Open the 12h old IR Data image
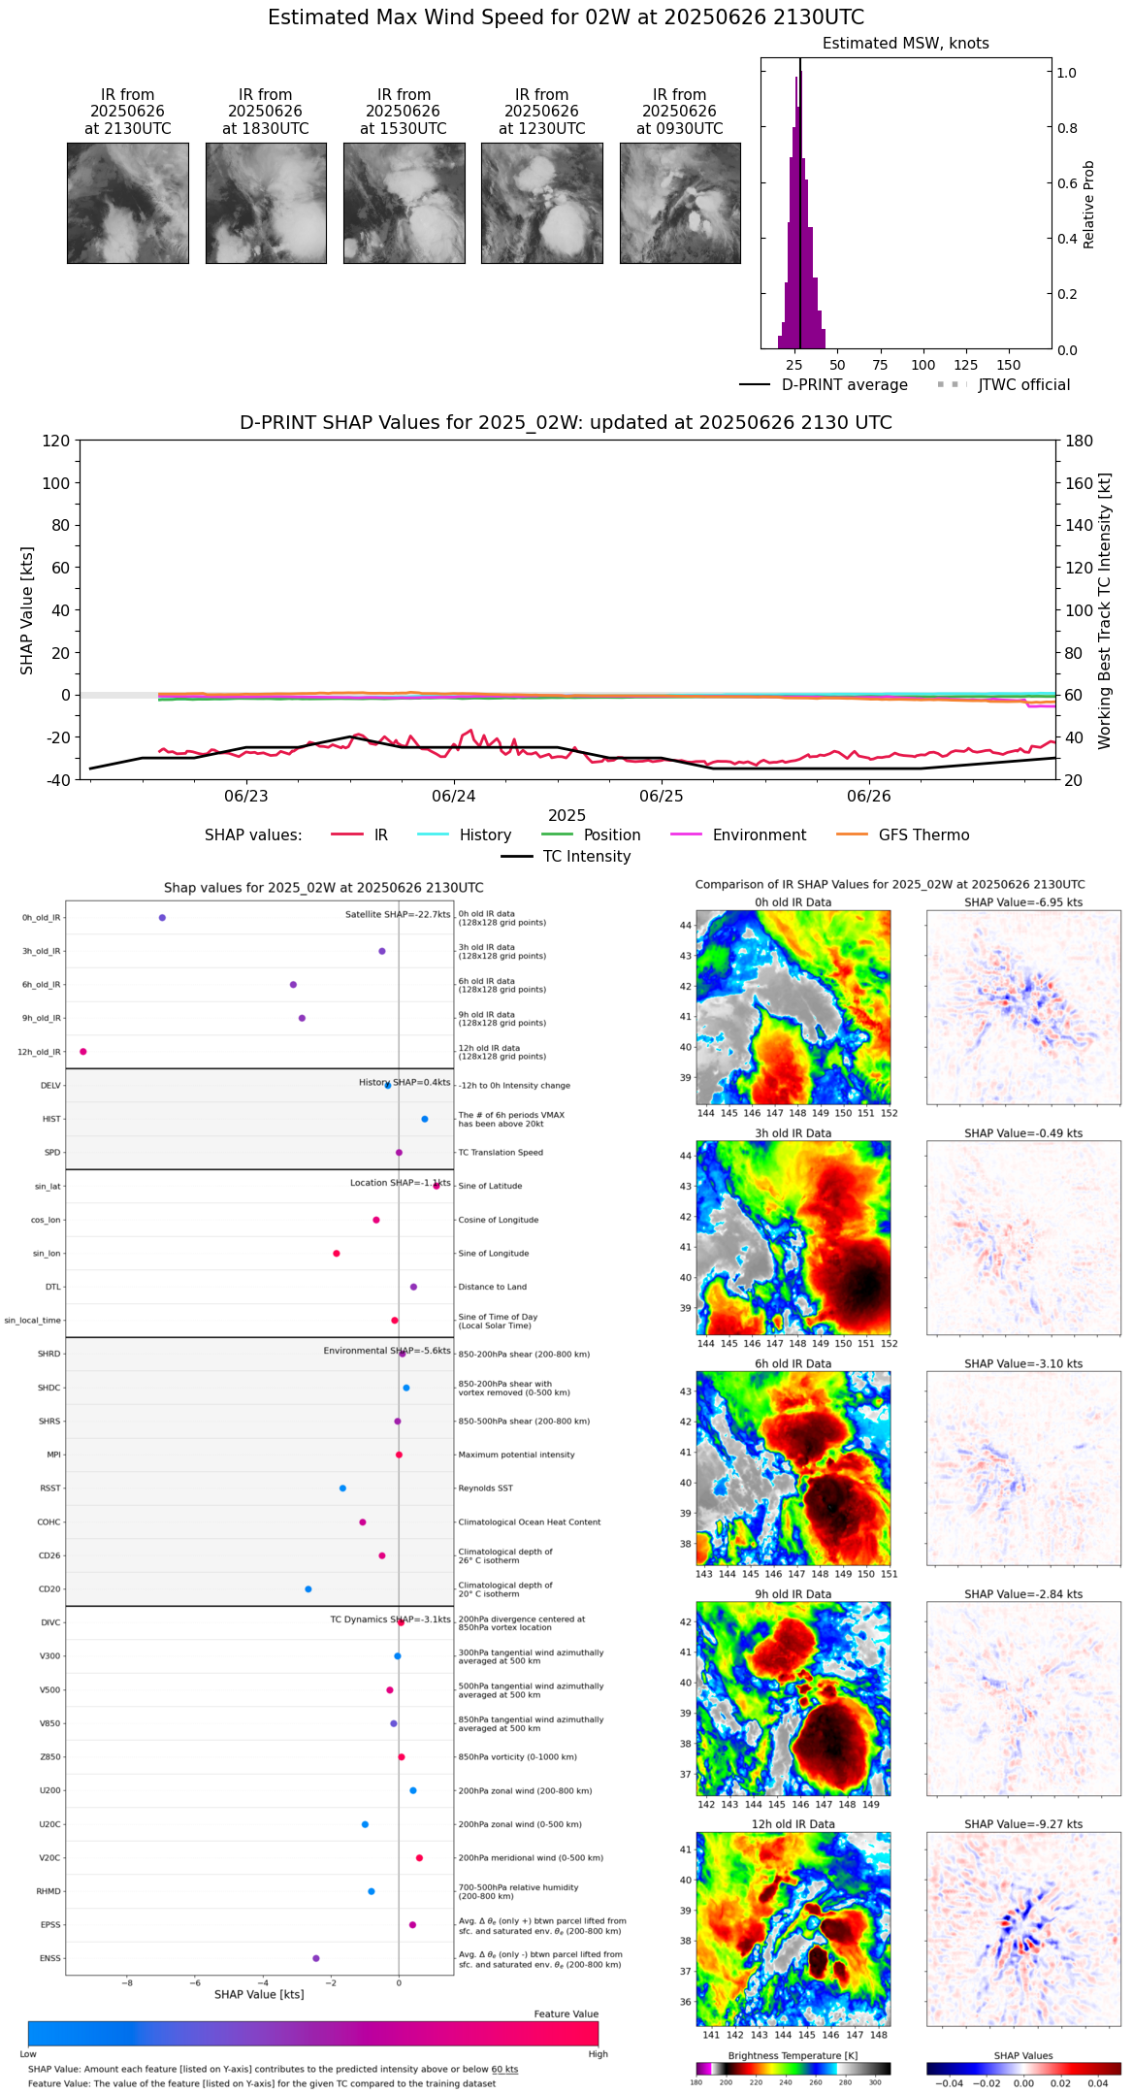 point(793,1929)
